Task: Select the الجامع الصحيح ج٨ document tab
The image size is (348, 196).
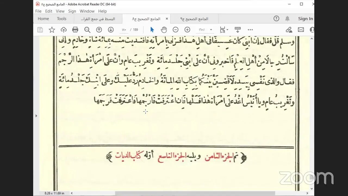Action: tap(146, 19)
